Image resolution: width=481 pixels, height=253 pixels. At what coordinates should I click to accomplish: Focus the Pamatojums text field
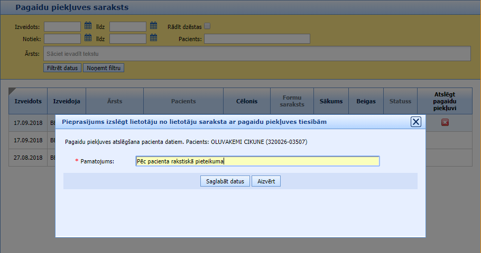[x=257, y=161]
